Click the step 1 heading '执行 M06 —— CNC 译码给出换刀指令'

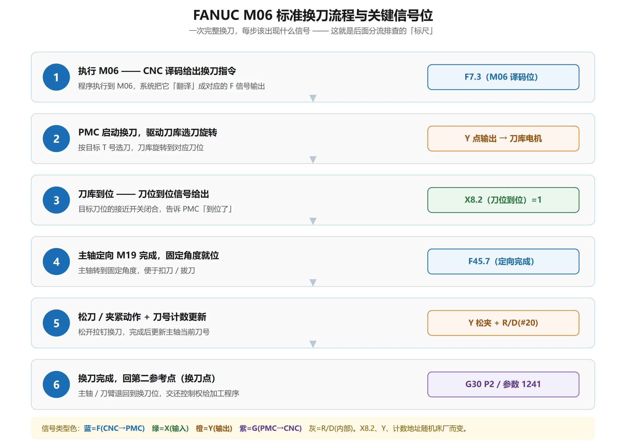(157, 71)
